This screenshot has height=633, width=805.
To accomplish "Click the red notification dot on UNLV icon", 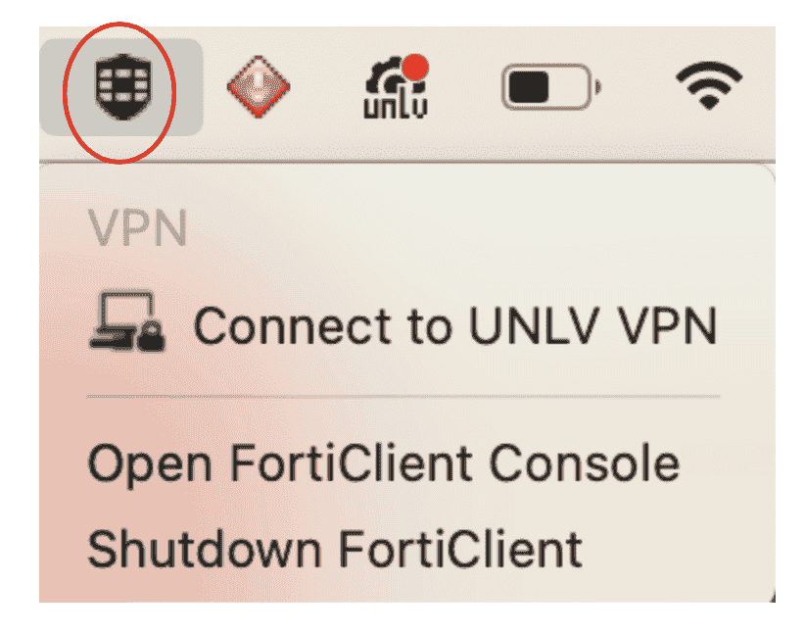I will (x=418, y=69).
